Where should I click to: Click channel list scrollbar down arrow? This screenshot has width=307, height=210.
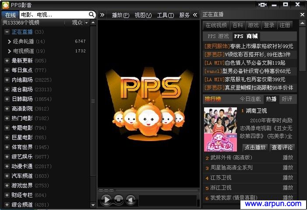click(x=93, y=205)
